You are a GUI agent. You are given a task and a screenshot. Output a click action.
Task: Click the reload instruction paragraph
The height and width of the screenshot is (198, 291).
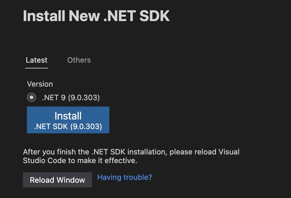click(x=131, y=156)
